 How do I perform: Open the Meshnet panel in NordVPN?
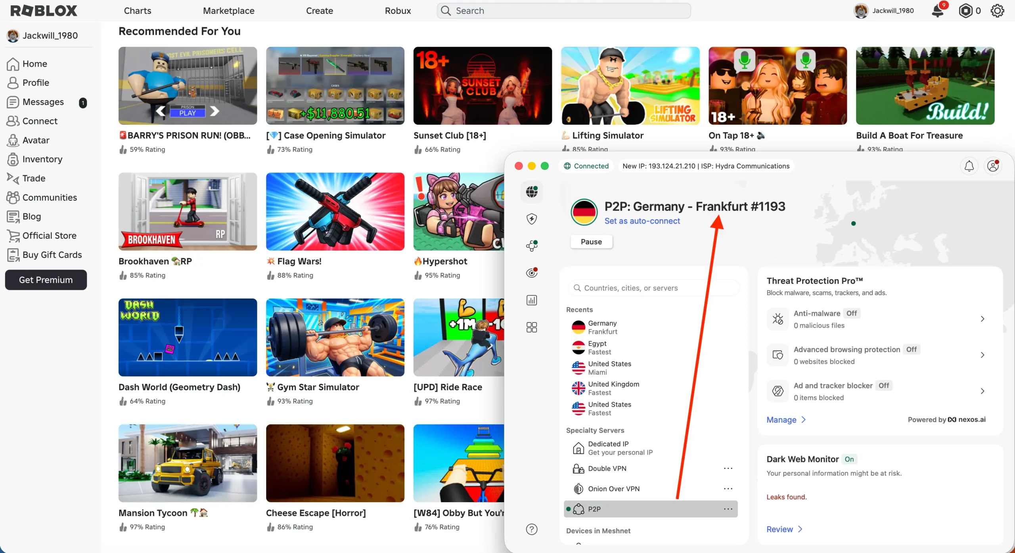531,245
